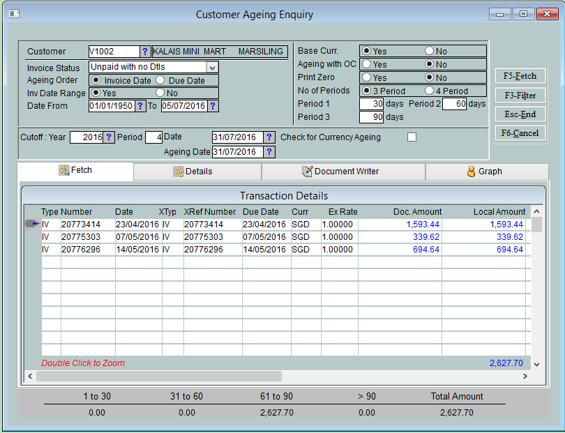
Task: Click the Customer code lookup question mark icon
Action: pos(145,52)
